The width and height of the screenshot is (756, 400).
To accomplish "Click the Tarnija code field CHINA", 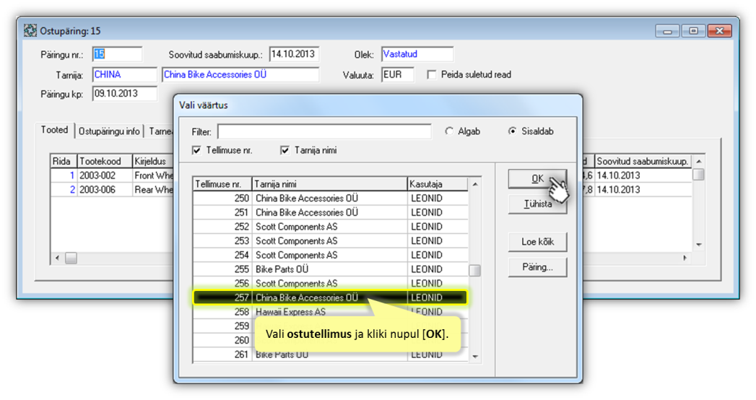I will click(x=124, y=74).
